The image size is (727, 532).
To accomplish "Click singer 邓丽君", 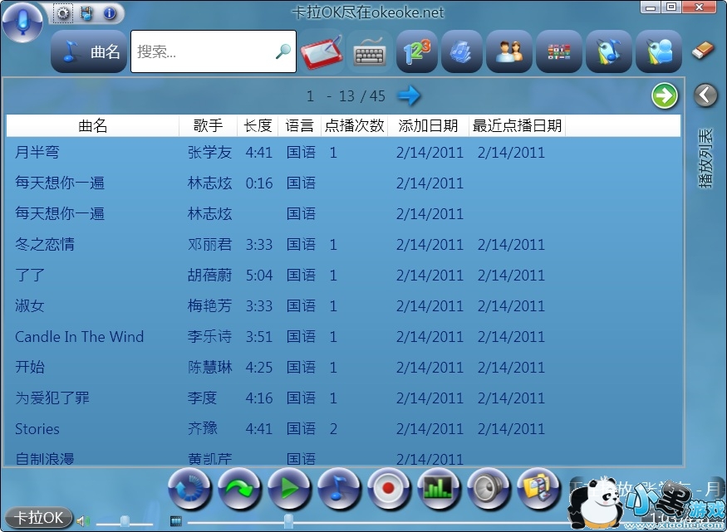I will [209, 244].
